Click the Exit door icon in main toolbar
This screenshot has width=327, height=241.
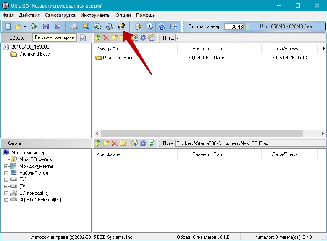[173, 26]
